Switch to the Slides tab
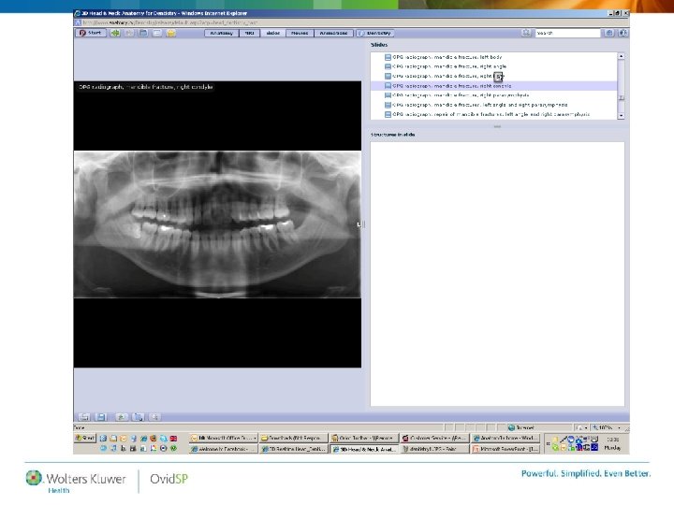This screenshot has height=505, width=674. [273, 33]
